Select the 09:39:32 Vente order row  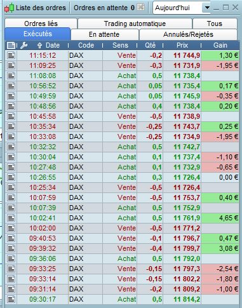pyautogui.click(x=122, y=248)
